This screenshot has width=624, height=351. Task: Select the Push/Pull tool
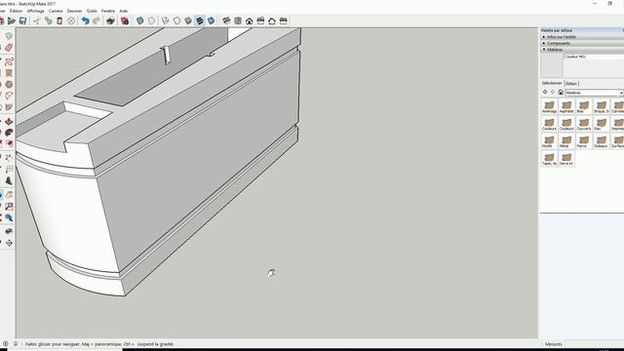tap(9, 121)
